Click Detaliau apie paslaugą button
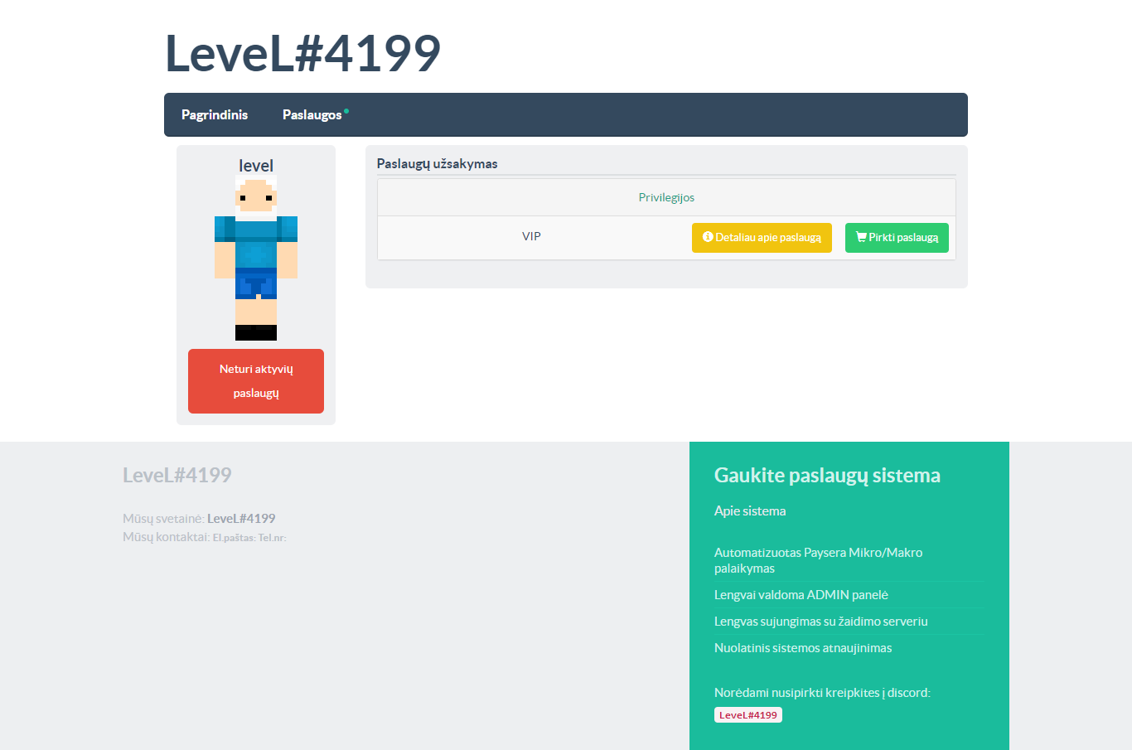This screenshot has width=1132, height=750. tap(762, 237)
